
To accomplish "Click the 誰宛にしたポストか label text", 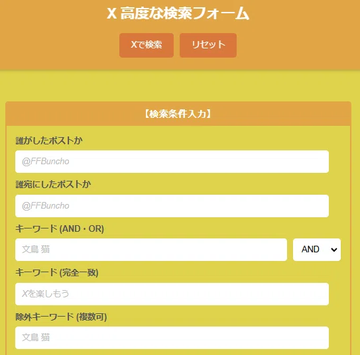I will point(53,184).
